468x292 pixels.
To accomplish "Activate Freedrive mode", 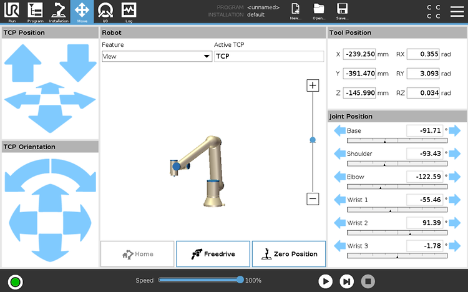I will [x=213, y=254].
